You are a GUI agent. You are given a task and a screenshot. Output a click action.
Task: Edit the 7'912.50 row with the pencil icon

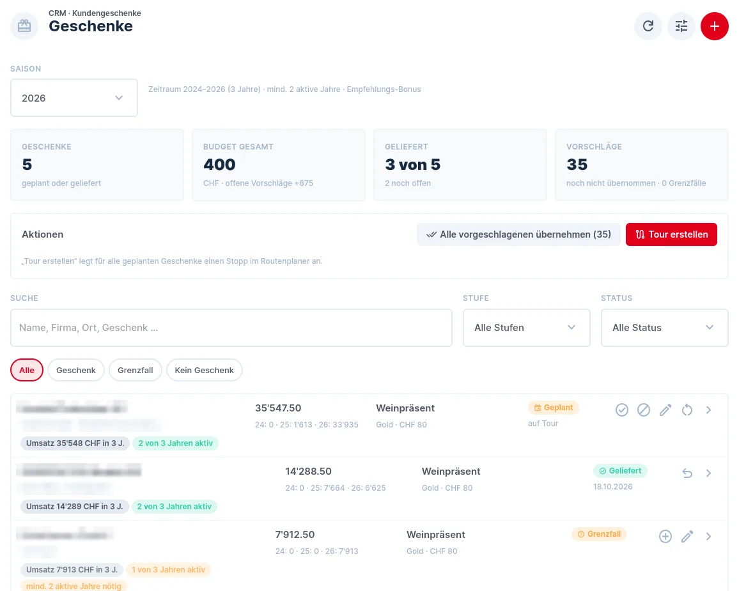coord(687,536)
